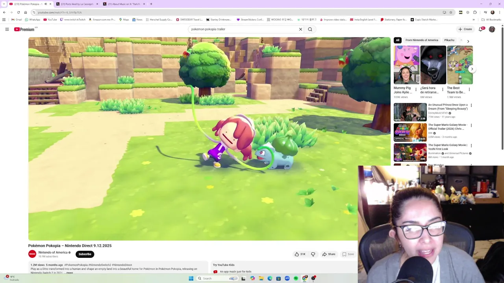
Task: Open Maps bookmark
Action: 124,20
